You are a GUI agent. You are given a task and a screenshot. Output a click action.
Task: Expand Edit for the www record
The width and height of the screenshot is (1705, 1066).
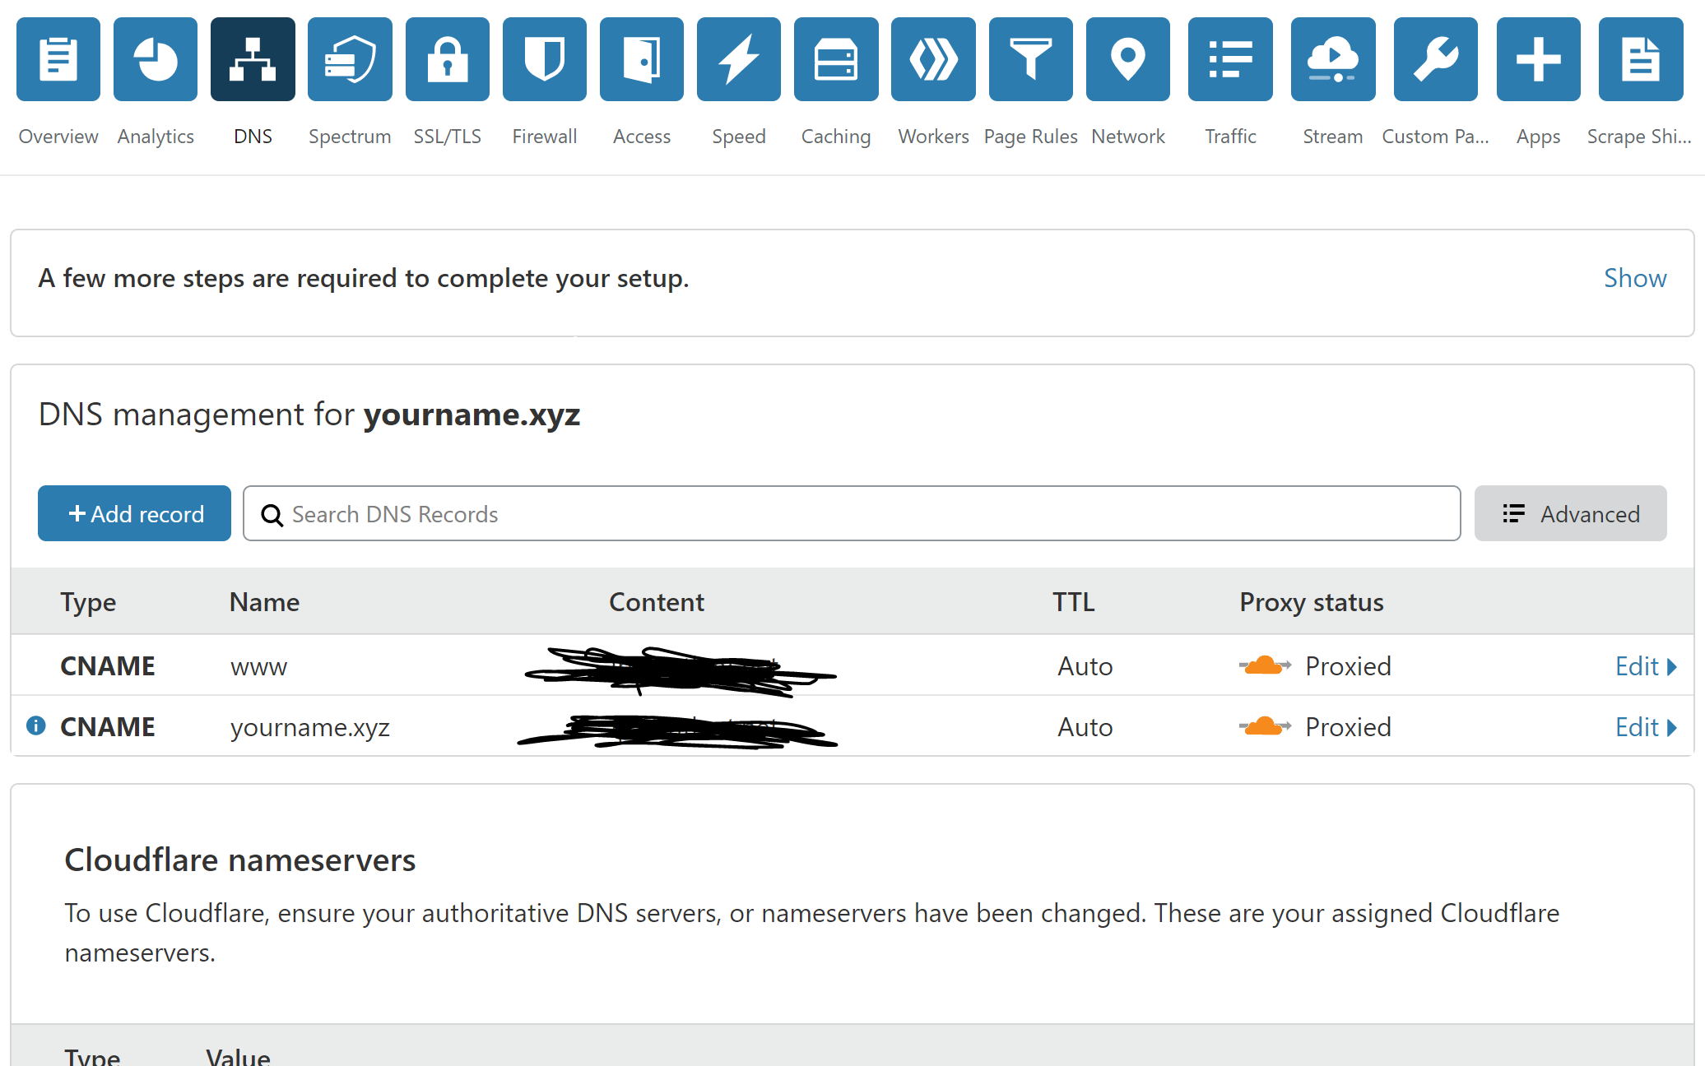coord(1646,666)
